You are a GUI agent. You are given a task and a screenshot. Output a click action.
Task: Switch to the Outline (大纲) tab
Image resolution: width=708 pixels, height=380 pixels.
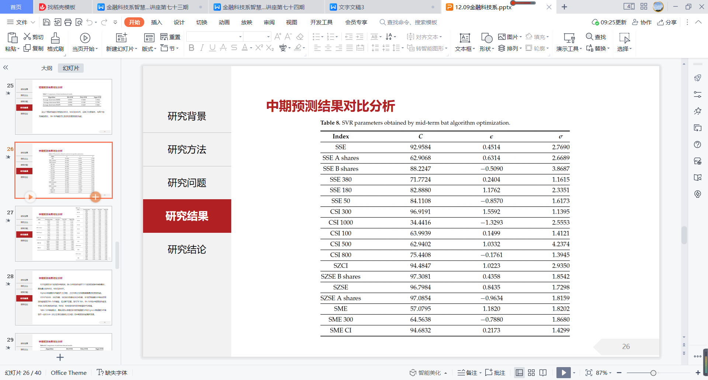coord(46,68)
